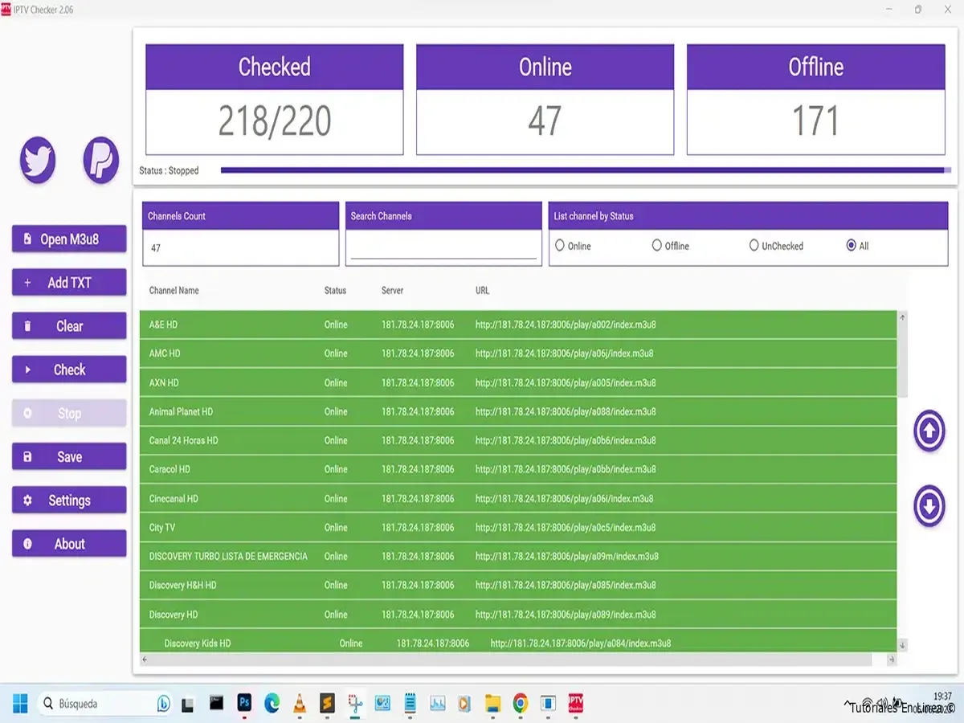Image resolution: width=964 pixels, height=723 pixels.
Task: Click the round move-down arrow button
Action: pyautogui.click(x=929, y=507)
